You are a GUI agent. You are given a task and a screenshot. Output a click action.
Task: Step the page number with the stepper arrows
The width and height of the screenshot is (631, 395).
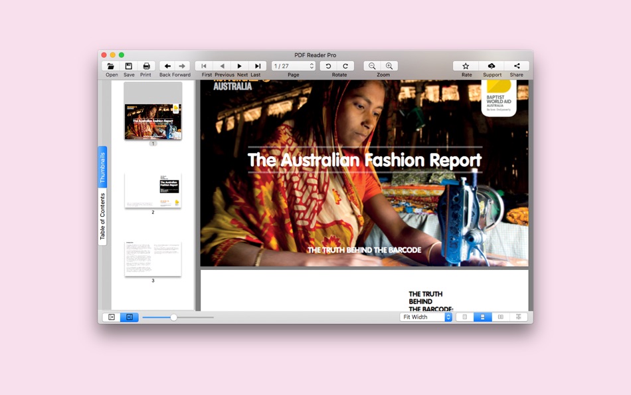[x=312, y=66]
